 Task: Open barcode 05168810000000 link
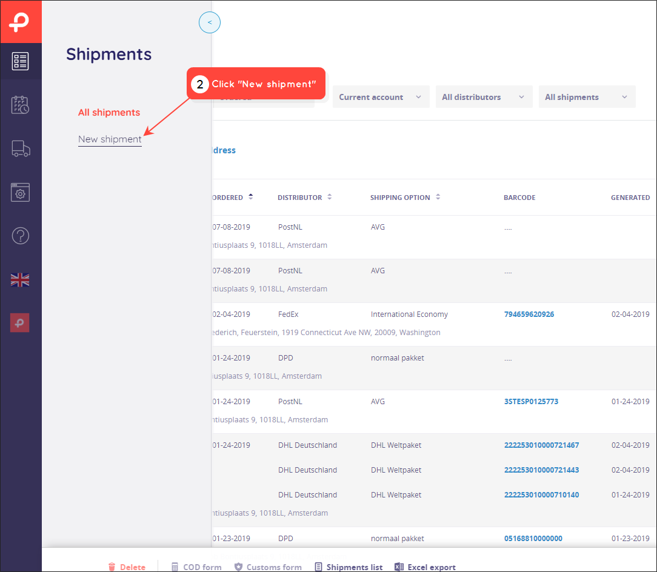click(533, 539)
